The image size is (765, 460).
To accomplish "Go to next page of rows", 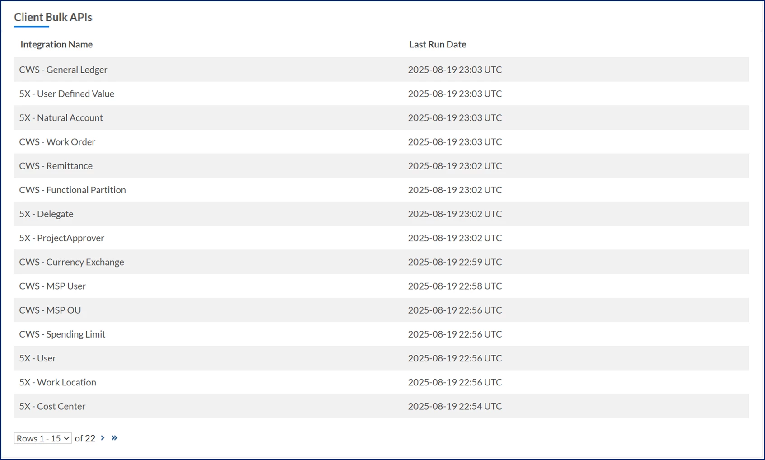I will point(103,438).
